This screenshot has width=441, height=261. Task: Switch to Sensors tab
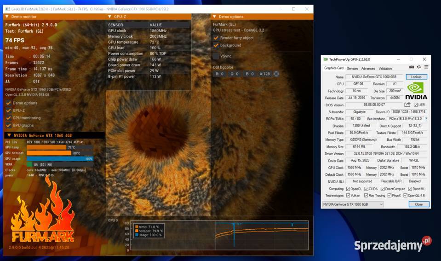tap(352, 69)
